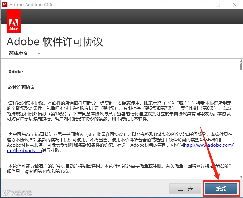Viewport: 243px width, 198px height.
Task: Click the 'Adobe Audition CS6' window title
Action: (31, 5)
